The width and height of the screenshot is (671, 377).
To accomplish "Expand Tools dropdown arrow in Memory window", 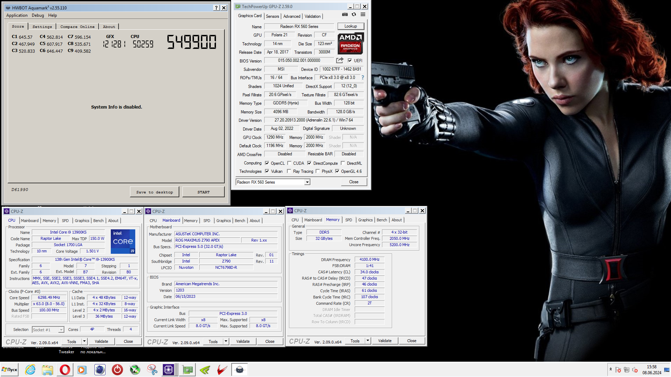I will (x=368, y=341).
